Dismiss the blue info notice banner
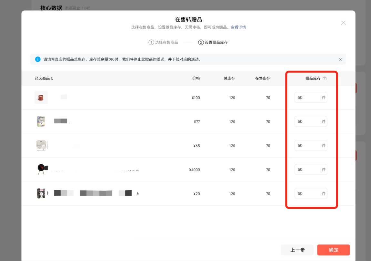This screenshot has height=261, width=371. (x=340, y=59)
